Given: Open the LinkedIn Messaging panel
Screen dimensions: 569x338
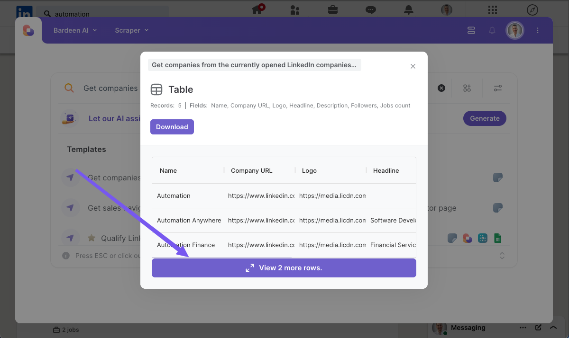Looking at the screenshot, I should coord(468,328).
